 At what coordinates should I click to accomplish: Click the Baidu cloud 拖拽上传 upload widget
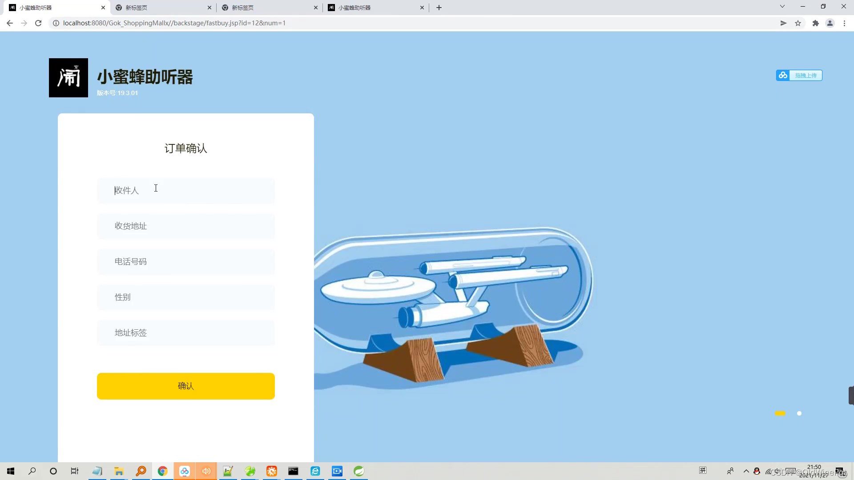[799, 76]
